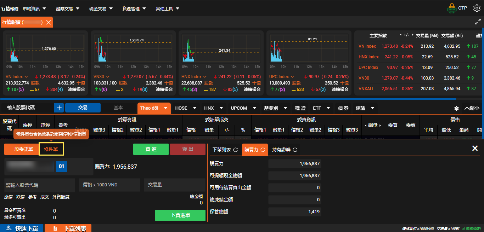Select the 買進 buy side

(x=151, y=149)
